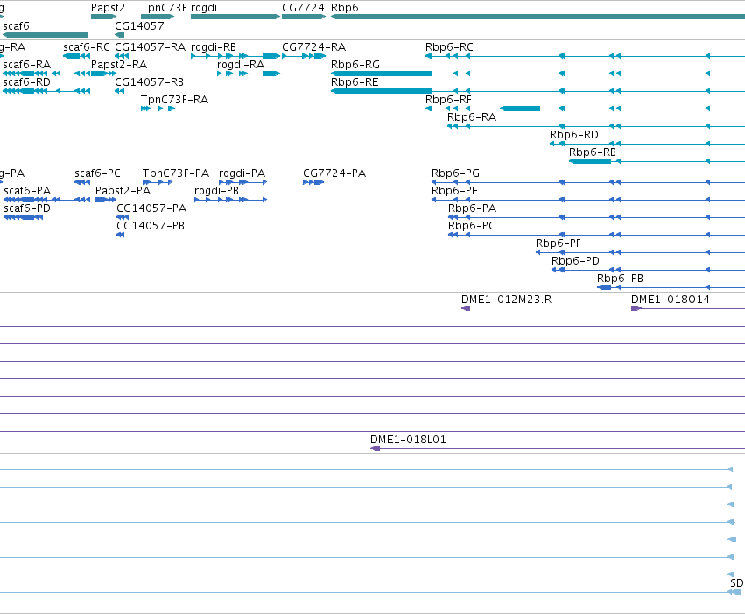Viewport: 745px width, 614px height.
Task: Select the TpnC73F gene label
Action: click(x=164, y=8)
